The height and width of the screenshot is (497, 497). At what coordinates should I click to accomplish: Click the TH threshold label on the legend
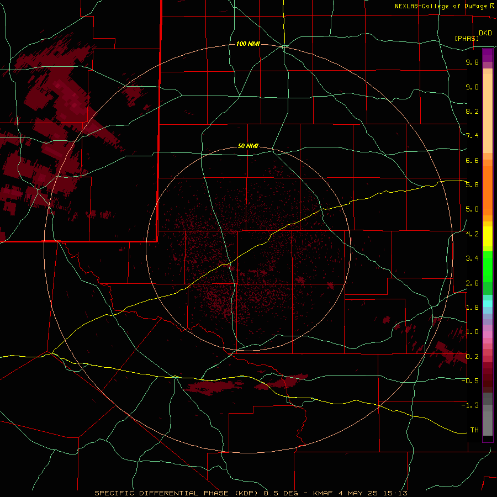[474, 430]
